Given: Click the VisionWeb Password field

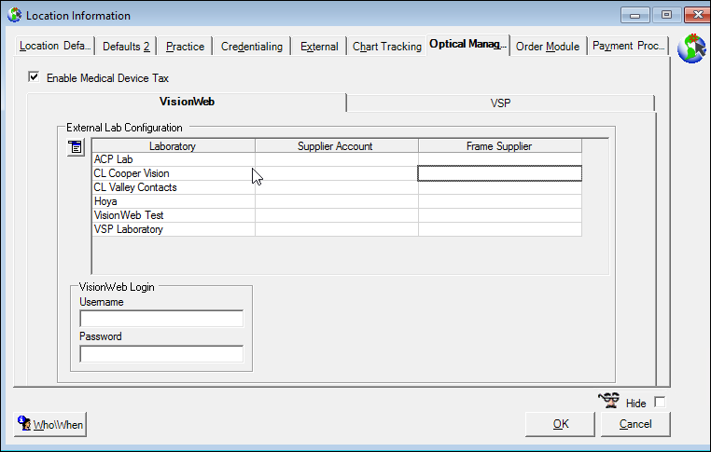Looking at the screenshot, I should pyautogui.click(x=161, y=354).
